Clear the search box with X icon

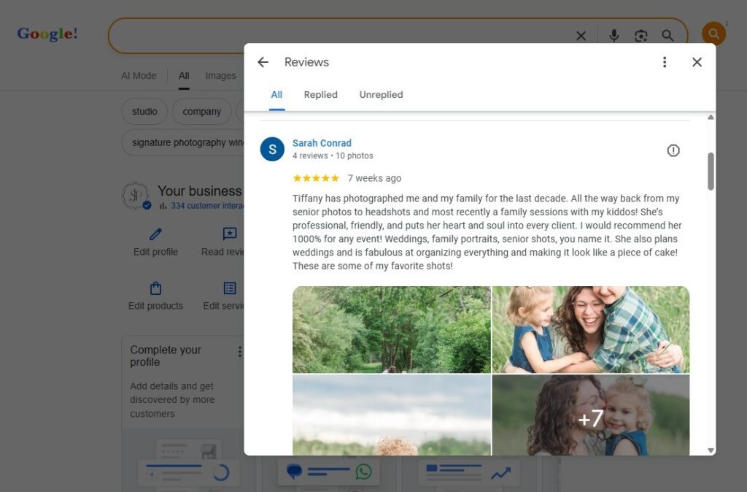coord(581,36)
